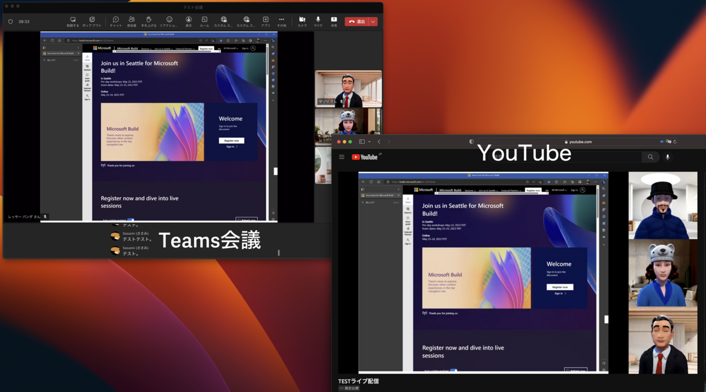Screen dimensions: 706x392
Task: Raise your hand with 手を上げる
Action: tap(149, 22)
